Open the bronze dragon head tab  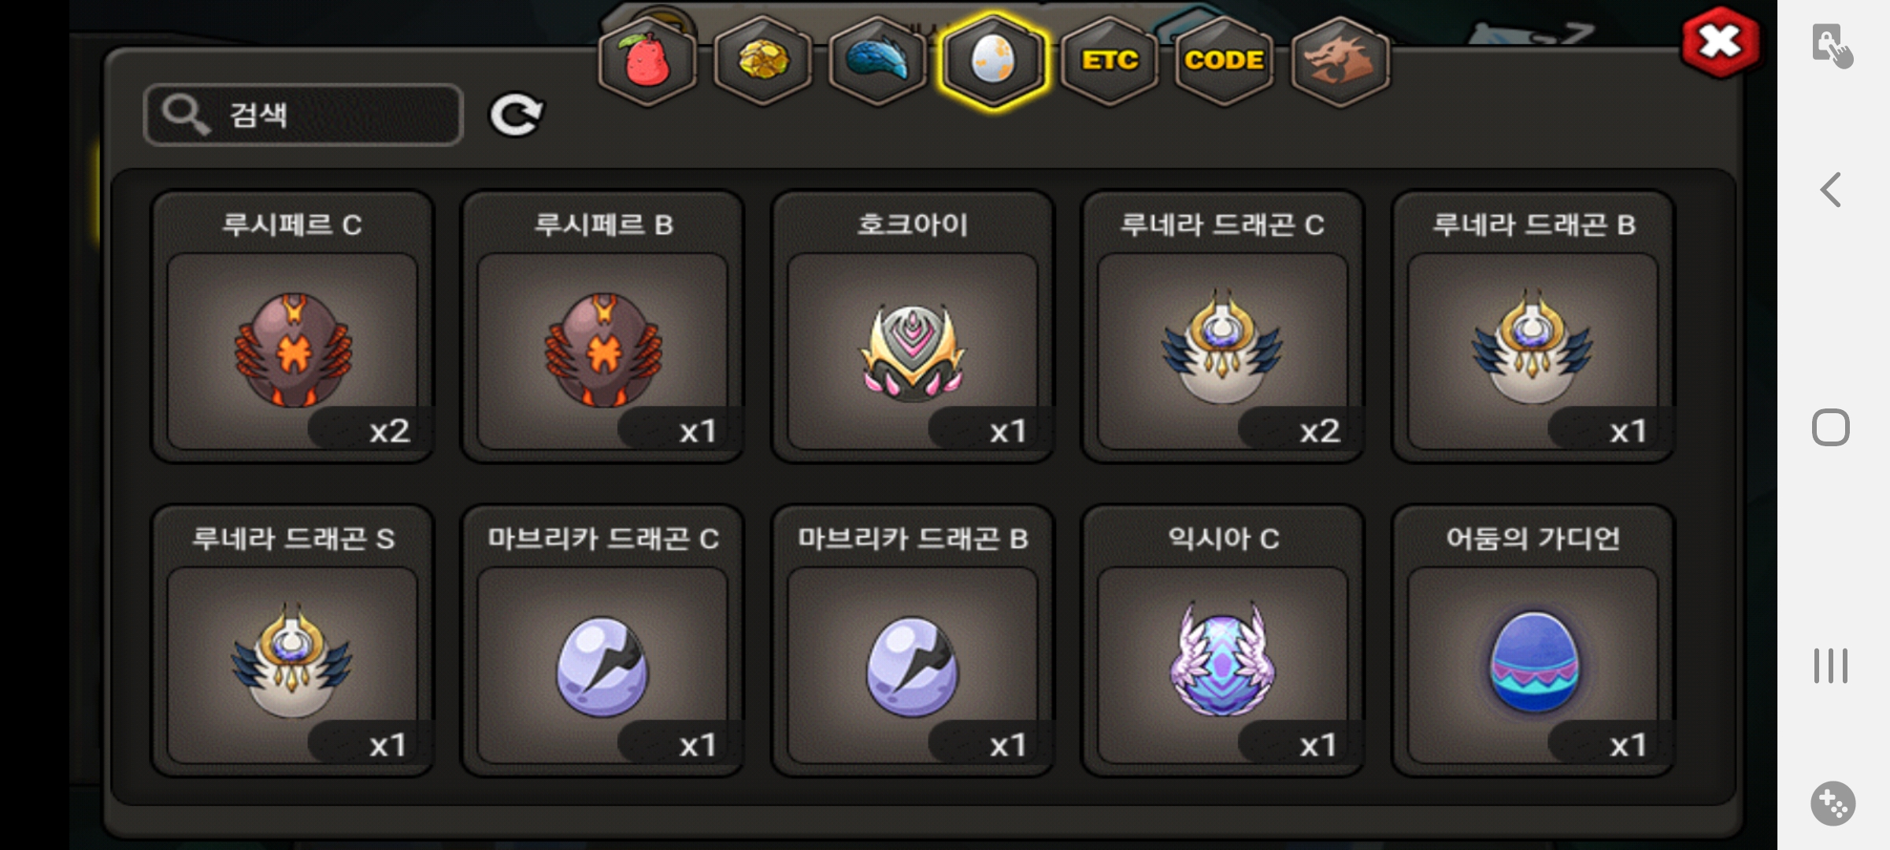point(1340,61)
